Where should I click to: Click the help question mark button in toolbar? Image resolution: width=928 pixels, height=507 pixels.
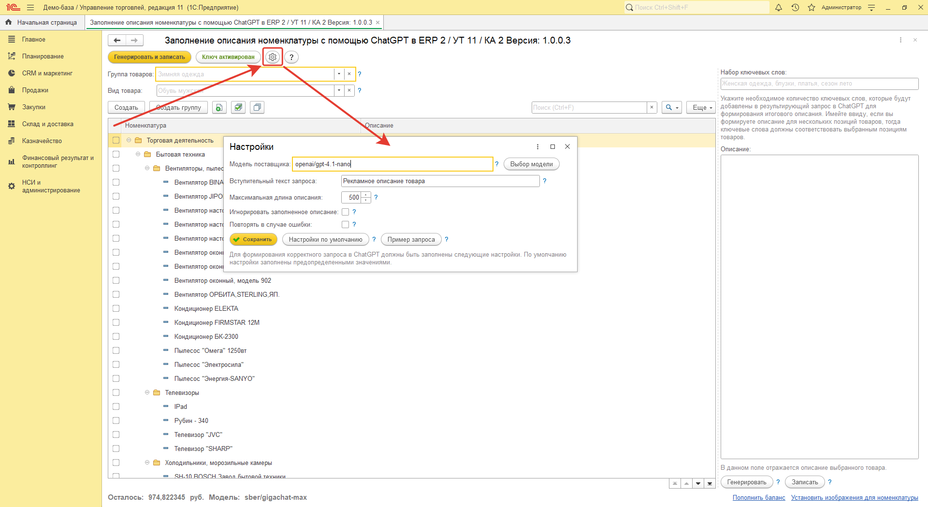(291, 57)
